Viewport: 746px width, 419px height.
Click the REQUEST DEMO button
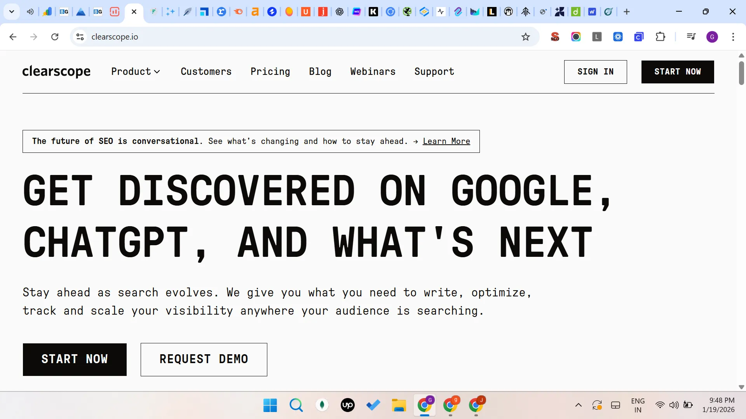[204, 359]
